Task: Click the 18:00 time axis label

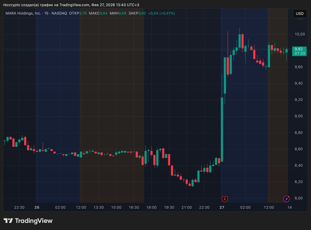Action: point(151,207)
